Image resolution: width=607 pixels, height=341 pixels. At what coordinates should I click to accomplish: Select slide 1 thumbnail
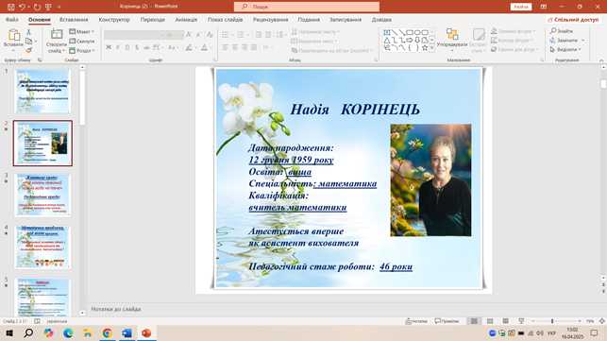coord(42,91)
